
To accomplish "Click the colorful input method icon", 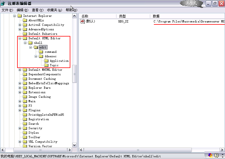I will point(210,155).
